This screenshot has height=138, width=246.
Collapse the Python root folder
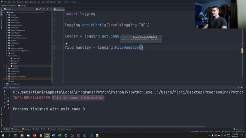(5, 12)
